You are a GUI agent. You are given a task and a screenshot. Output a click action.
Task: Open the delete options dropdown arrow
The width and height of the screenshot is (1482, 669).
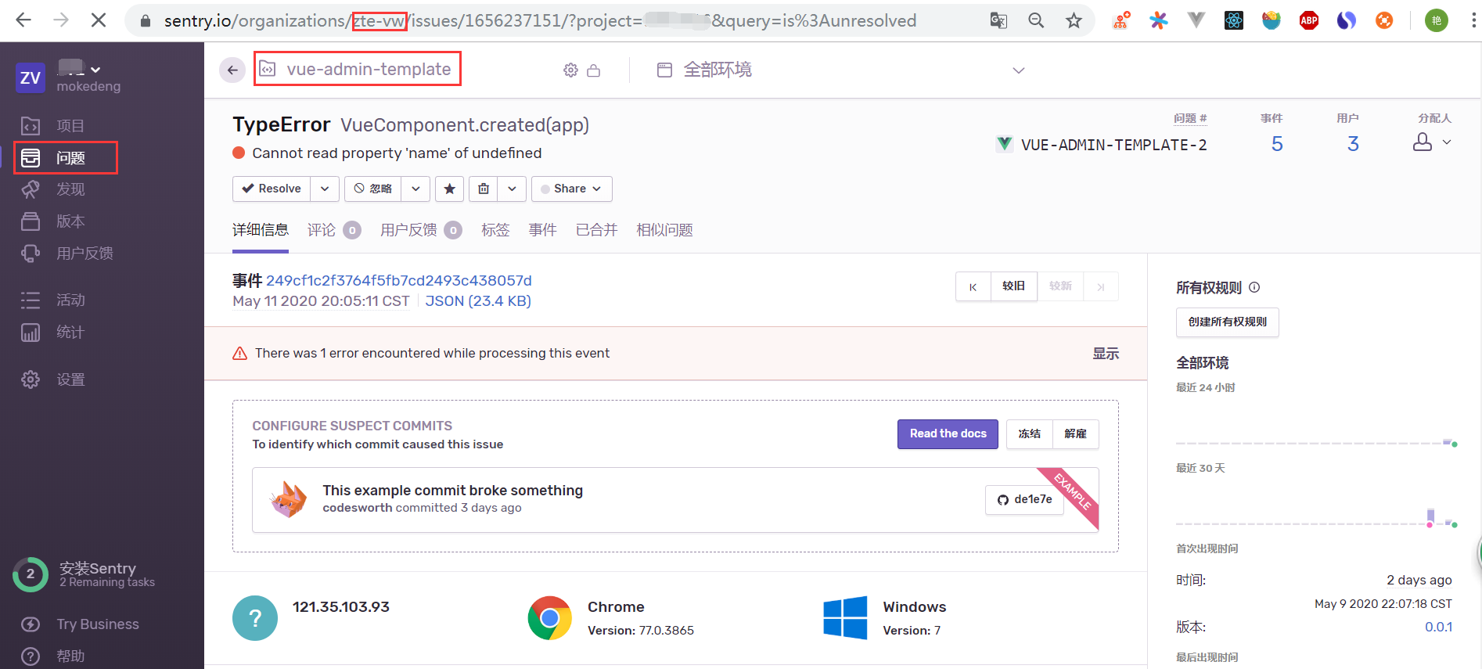click(512, 189)
